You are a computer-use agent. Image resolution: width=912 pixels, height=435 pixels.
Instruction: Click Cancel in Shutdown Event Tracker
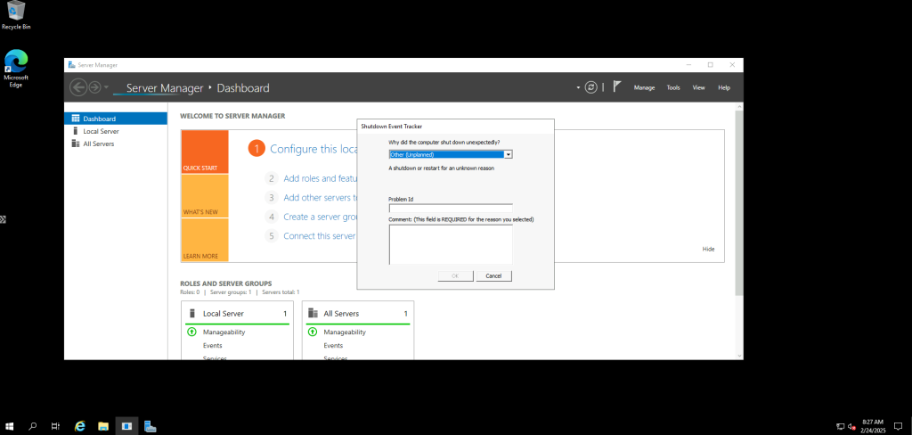pyautogui.click(x=493, y=275)
